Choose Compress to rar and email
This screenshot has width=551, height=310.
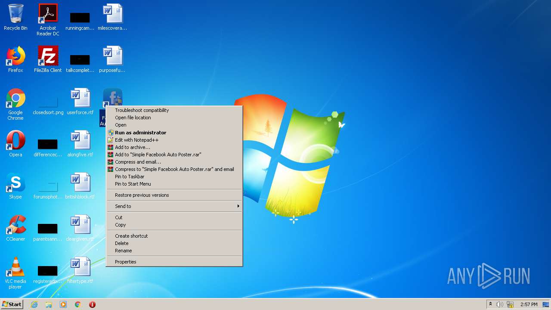click(x=174, y=169)
